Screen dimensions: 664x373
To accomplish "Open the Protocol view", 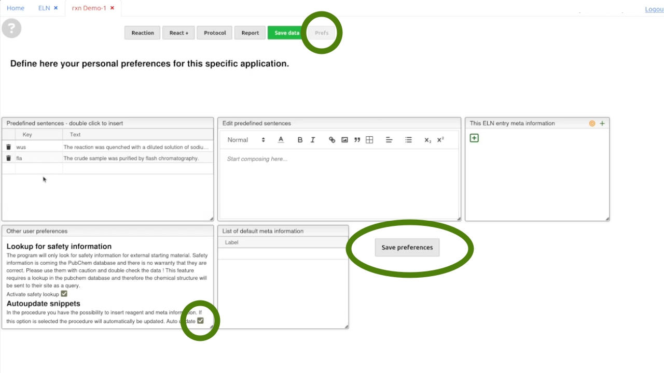I will (215, 33).
